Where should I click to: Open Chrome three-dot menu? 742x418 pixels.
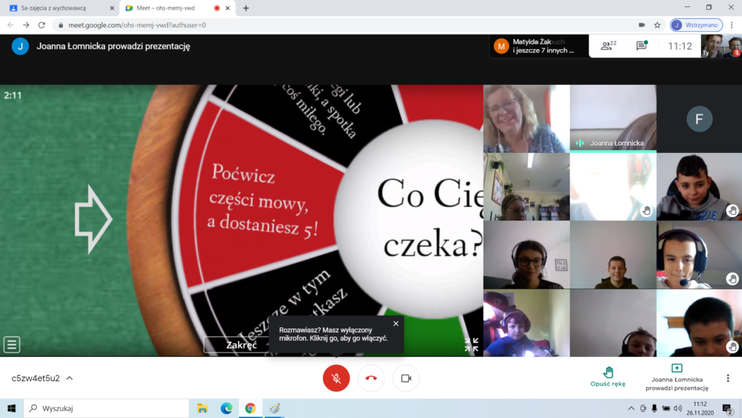[732, 25]
